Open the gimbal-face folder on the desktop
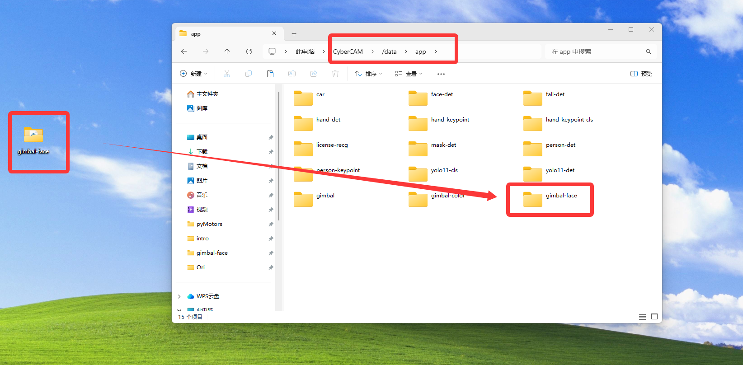743x365 pixels. (33, 140)
